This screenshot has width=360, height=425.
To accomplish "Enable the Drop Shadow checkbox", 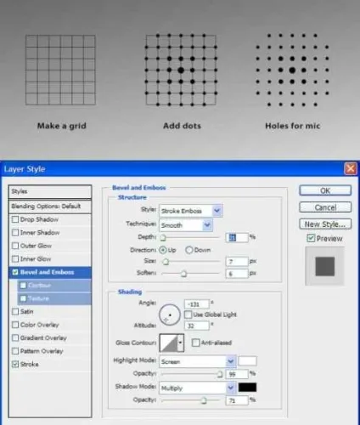I will [x=15, y=219].
